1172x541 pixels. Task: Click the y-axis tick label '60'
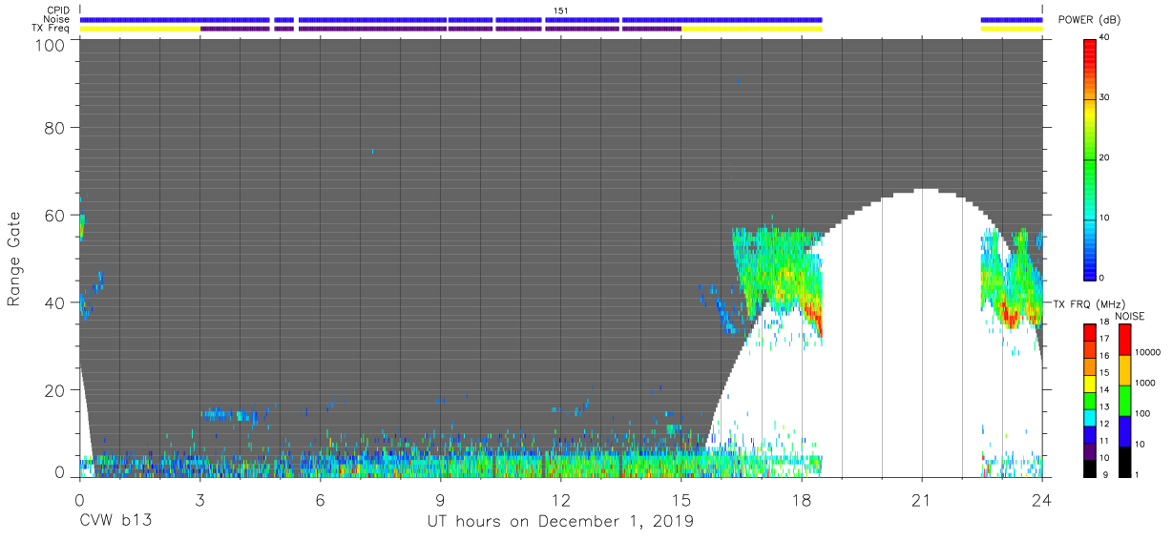coord(54,215)
